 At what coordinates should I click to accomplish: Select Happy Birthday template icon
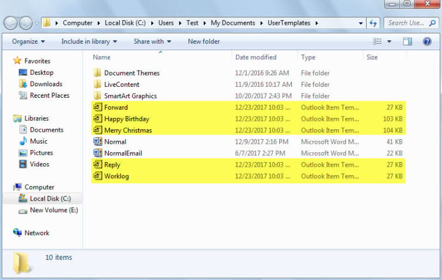(x=97, y=118)
